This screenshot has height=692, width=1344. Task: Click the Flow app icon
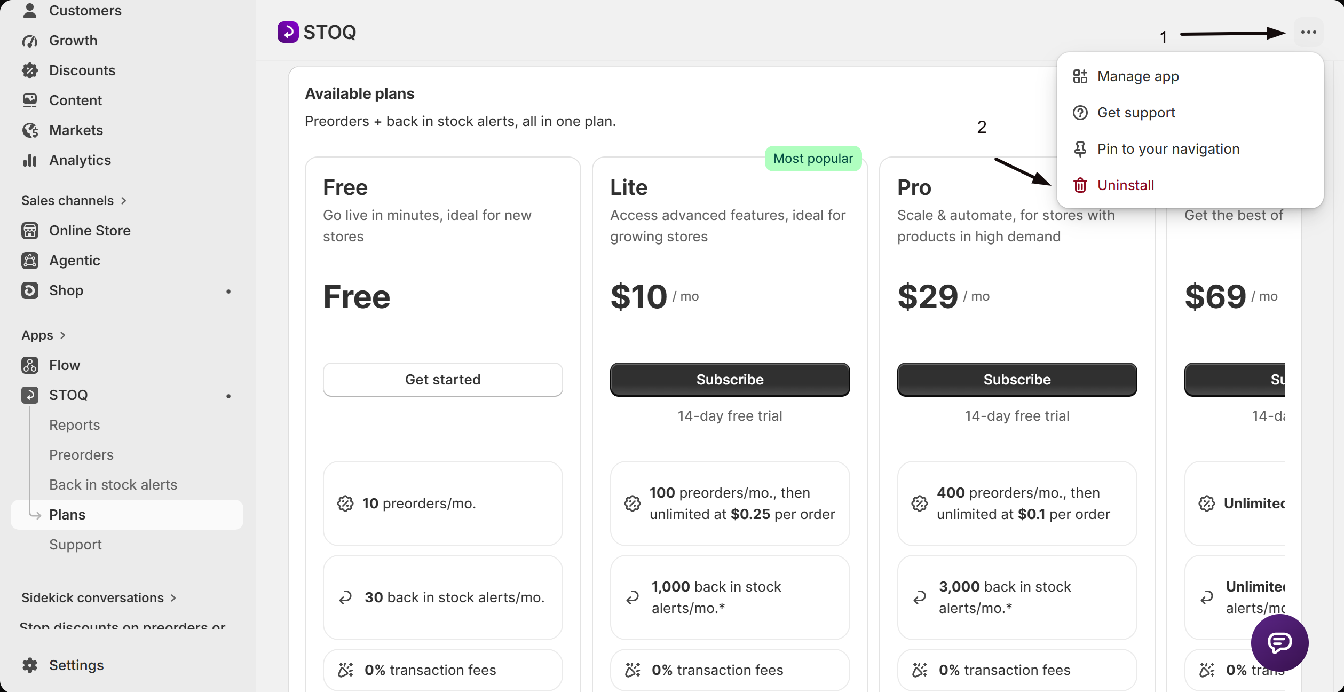point(30,365)
